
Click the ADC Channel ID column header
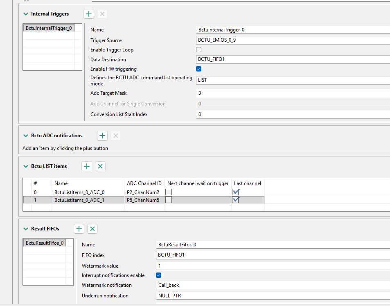tap(144, 183)
